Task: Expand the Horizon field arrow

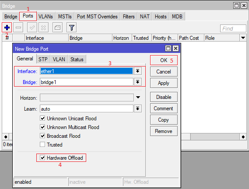Action: tap(138, 97)
